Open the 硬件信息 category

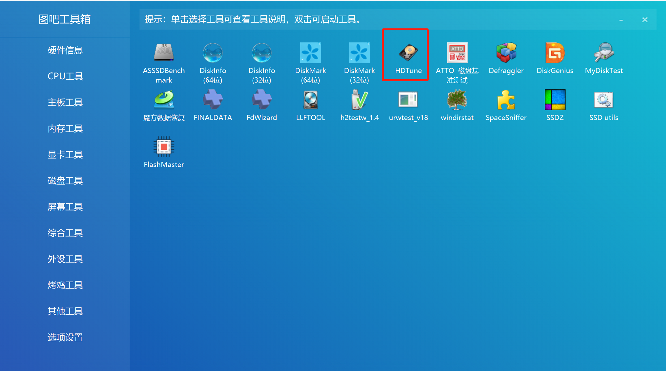(65, 50)
